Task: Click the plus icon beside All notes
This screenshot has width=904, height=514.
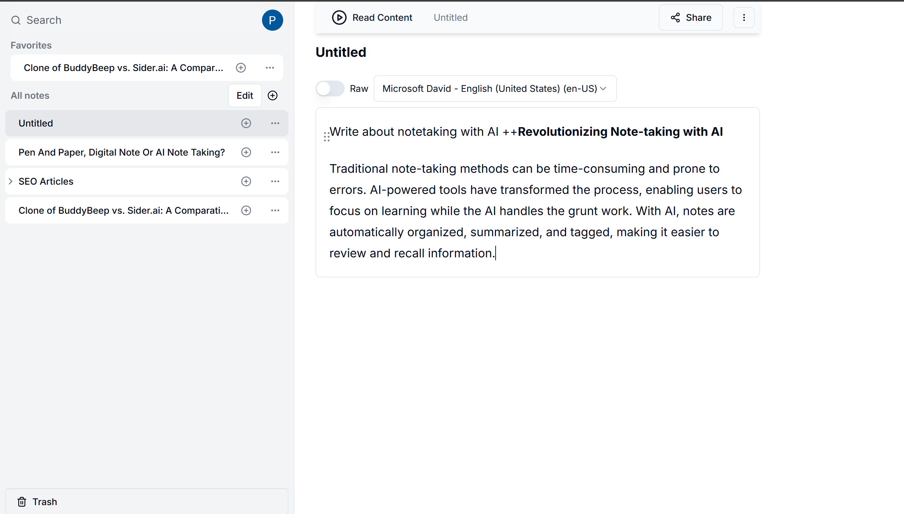Action: pos(273,96)
